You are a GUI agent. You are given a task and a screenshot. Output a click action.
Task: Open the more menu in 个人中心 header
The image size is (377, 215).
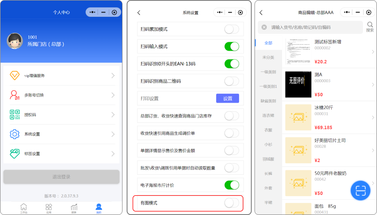click(x=93, y=12)
